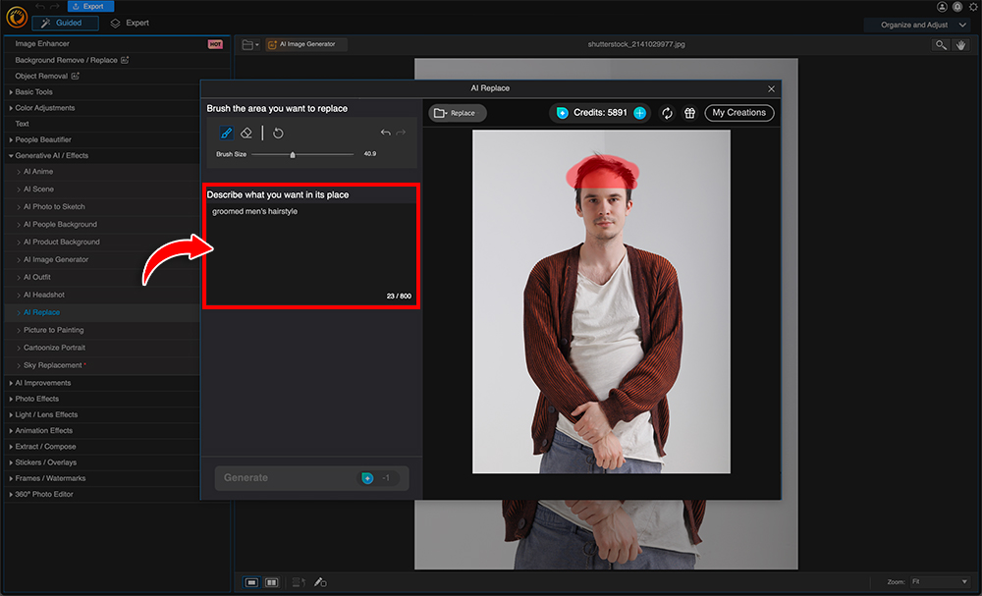Open the AI Image Generator toolbar button
Image resolution: width=982 pixels, height=596 pixels.
click(306, 44)
